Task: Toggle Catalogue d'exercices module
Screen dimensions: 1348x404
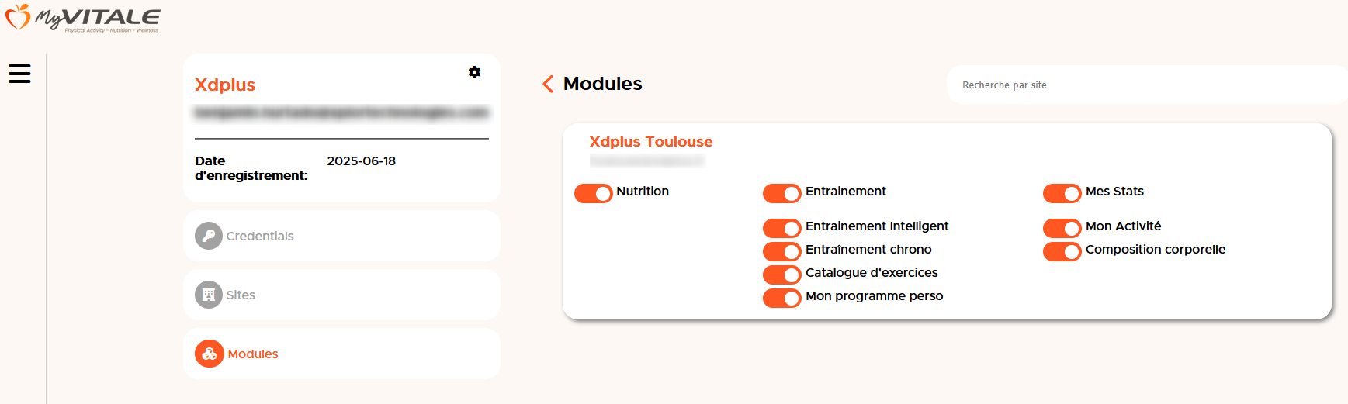Action: click(x=782, y=275)
